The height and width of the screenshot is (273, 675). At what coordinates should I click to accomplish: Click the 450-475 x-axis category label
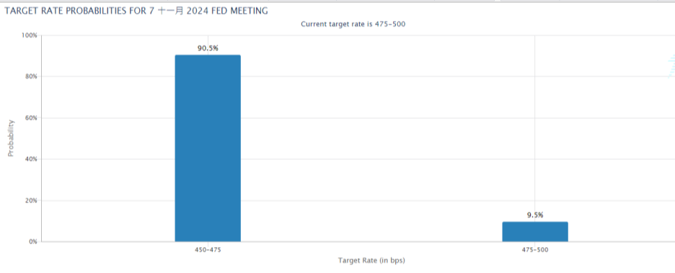point(208,250)
